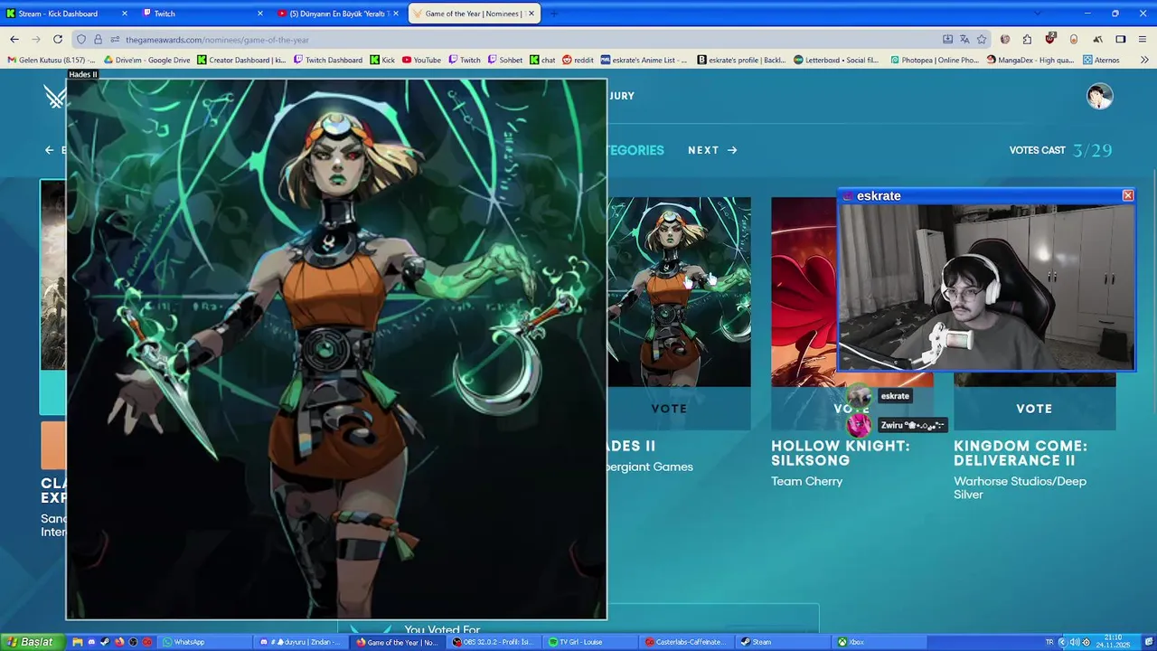Click Hades II nominee thumbnail card
Image resolution: width=1157 pixels, height=651 pixels.
(x=679, y=292)
